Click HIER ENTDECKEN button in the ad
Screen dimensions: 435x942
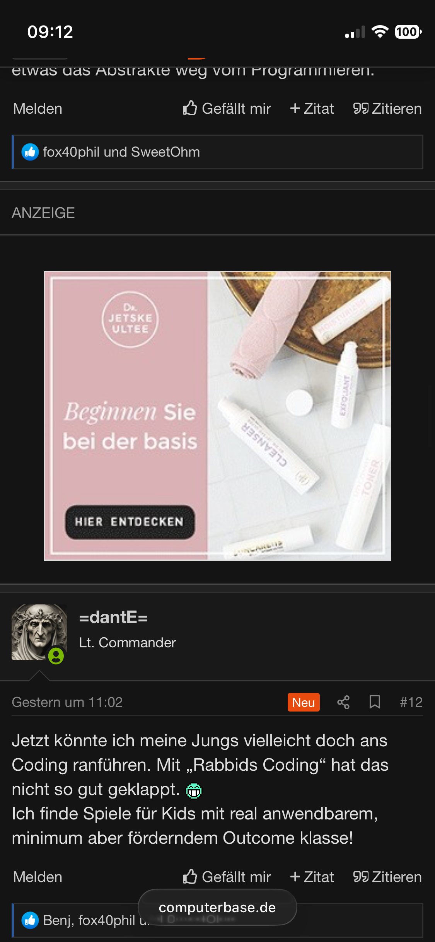coord(130,522)
